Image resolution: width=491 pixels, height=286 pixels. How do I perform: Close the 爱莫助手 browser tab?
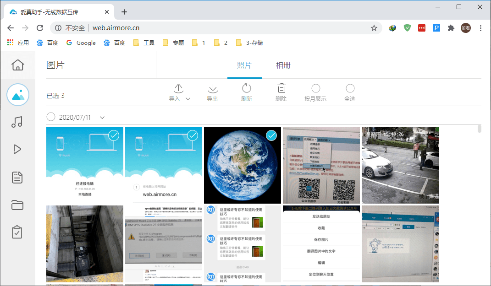pyautogui.click(x=107, y=12)
